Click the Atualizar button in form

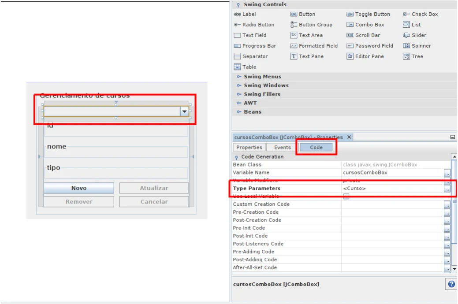[x=154, y=188]
